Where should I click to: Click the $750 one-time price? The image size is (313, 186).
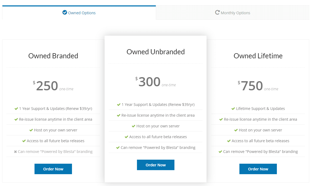(x=252, y=86)
